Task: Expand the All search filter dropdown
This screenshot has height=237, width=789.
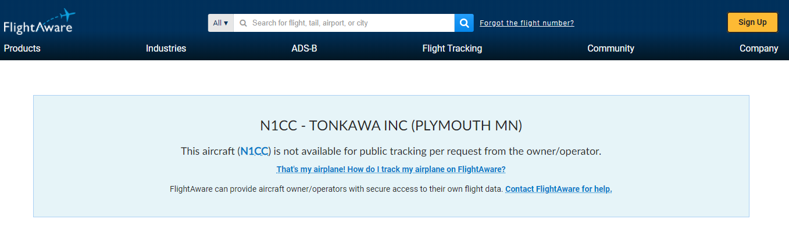Action: (220, 23)
